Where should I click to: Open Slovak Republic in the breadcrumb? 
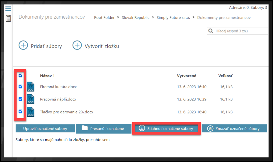coord(135,18)
